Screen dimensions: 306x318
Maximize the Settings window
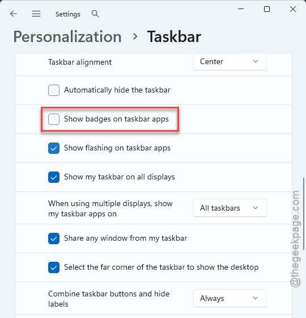pyautogui.click(x=267, y=9)
